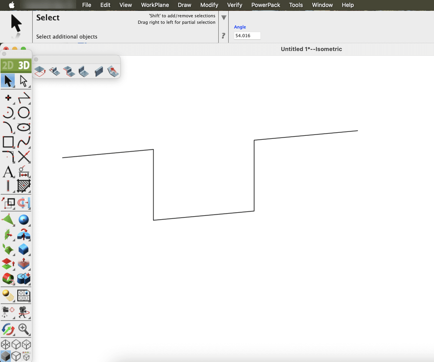434x362 pixels.
Task: Click the Angle value input field
Action: click(x=247, y=36)
